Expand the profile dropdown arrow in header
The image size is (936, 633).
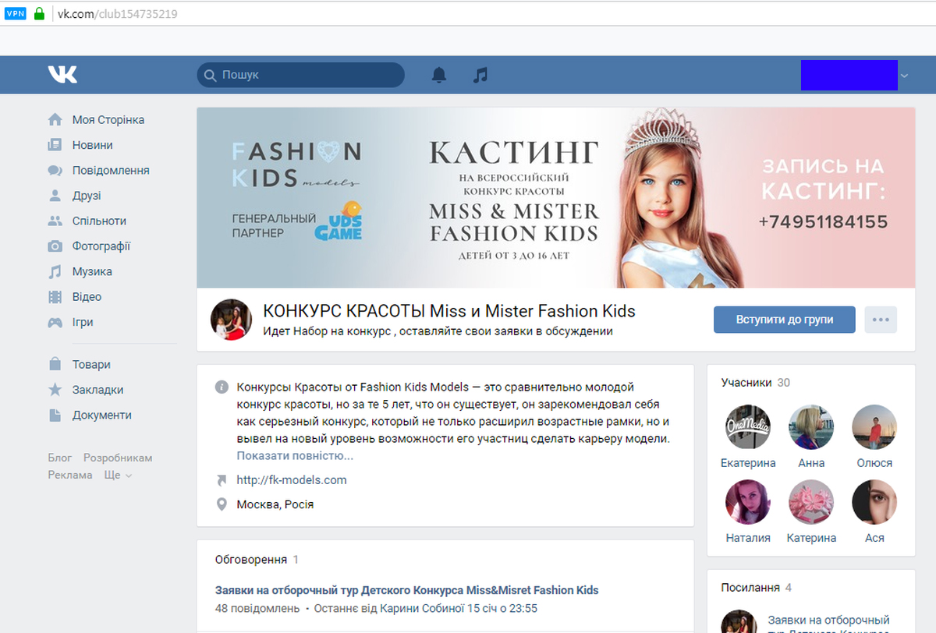tap(904, 76)
